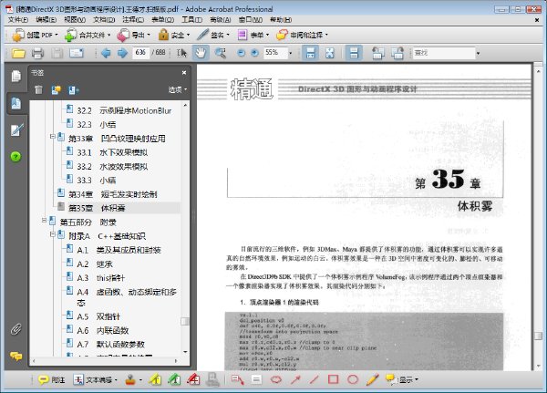Open the 窗口 Window menu

[x=250, y=20]
